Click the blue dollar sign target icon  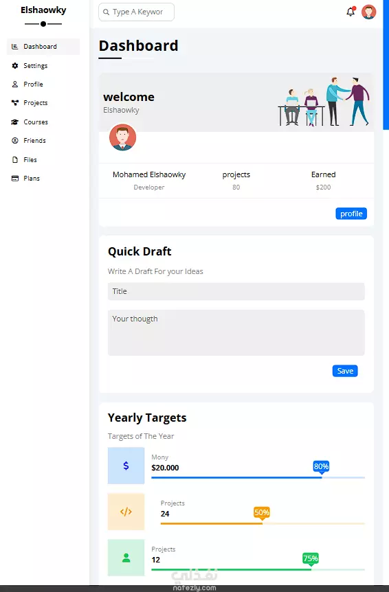[x=126, y=466]
